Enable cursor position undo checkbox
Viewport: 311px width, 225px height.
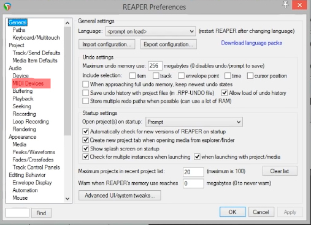(250, 76)
